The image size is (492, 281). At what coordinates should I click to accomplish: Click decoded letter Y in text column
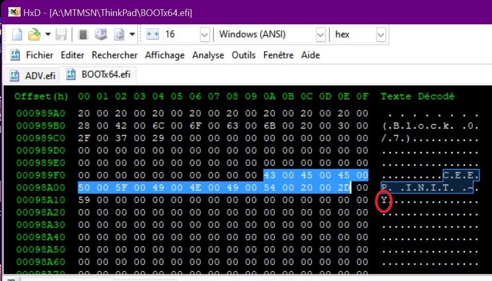tap(384, 200)
